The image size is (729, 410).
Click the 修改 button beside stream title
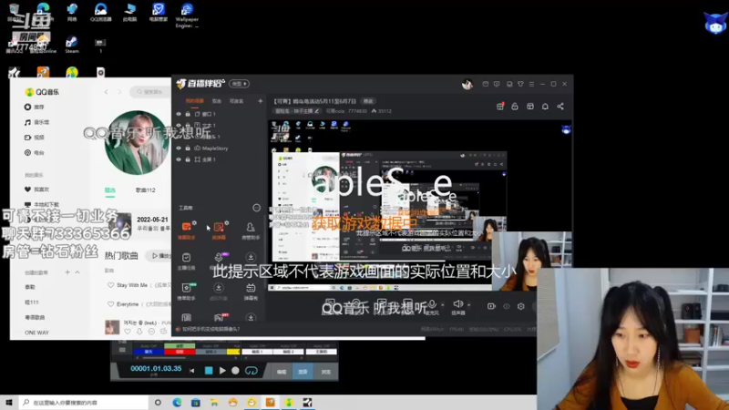pos(368,101)
